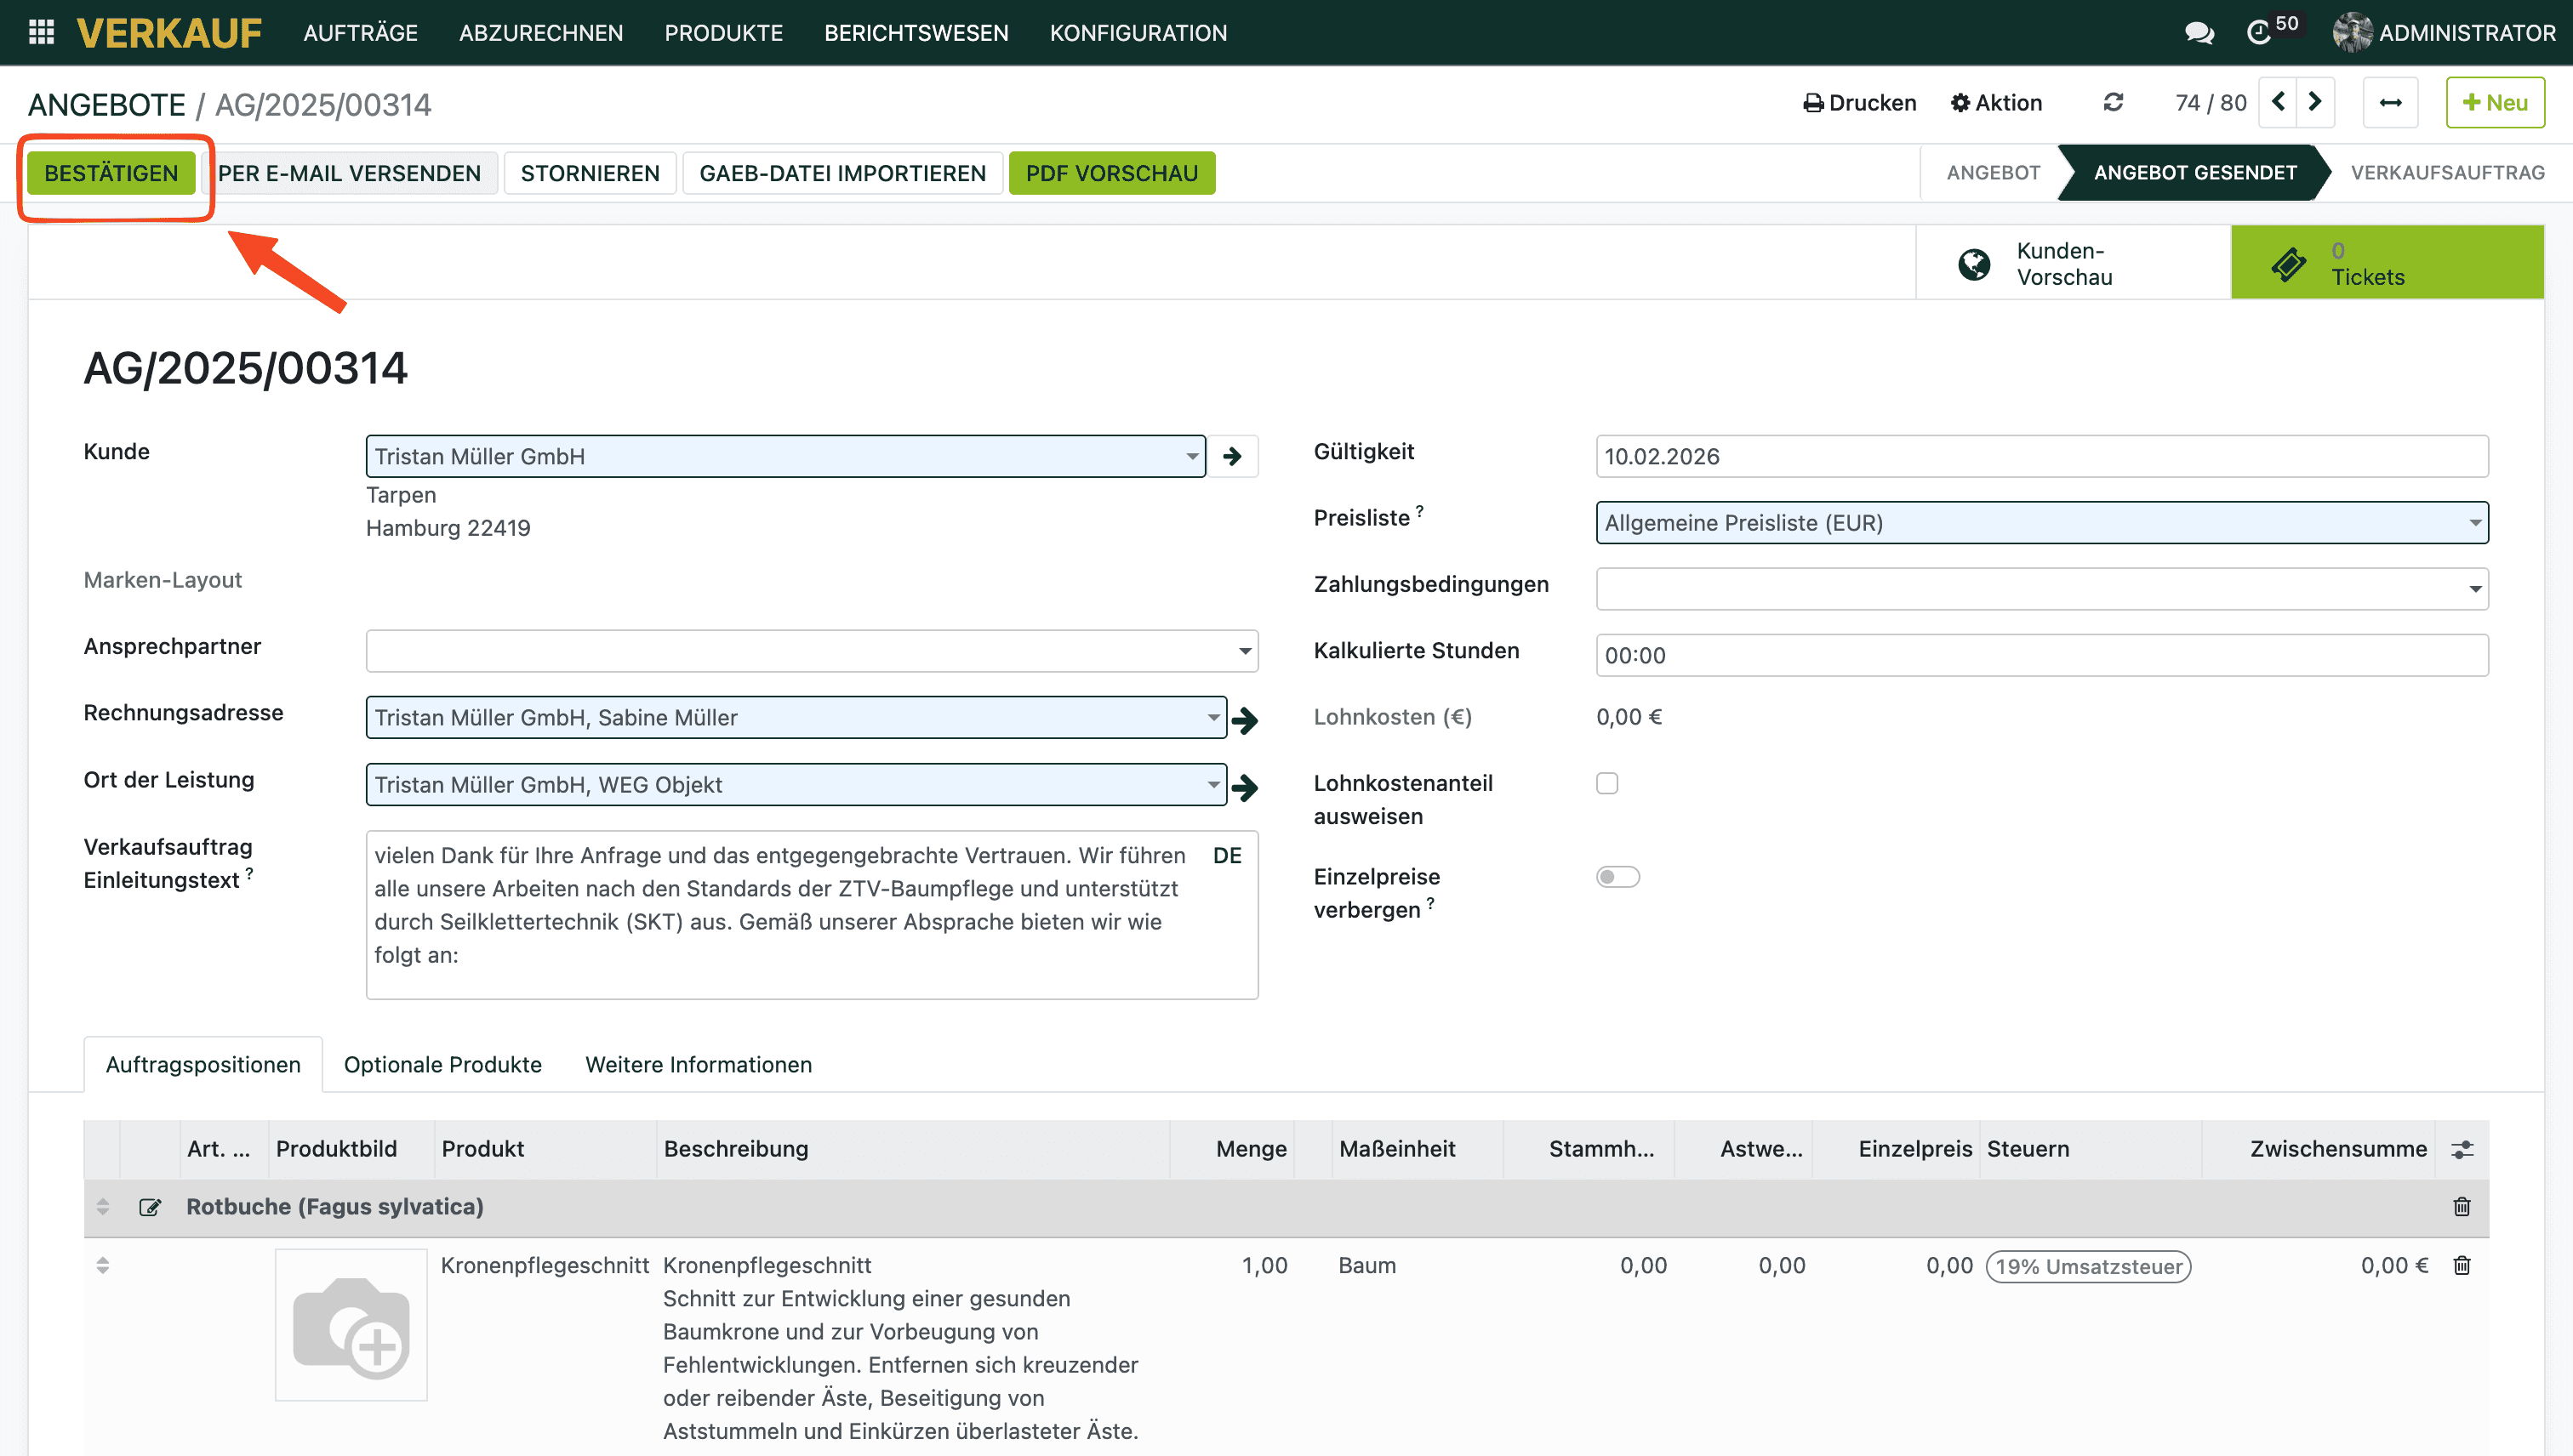The image size is (2573, 1456).
Task: Expand the Preisliste dropdown
Action: [2475, 523]
